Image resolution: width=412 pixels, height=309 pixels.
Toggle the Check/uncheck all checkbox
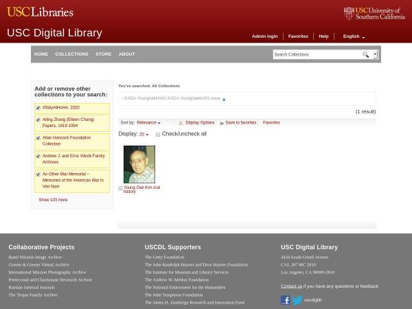tap(158, 135)
